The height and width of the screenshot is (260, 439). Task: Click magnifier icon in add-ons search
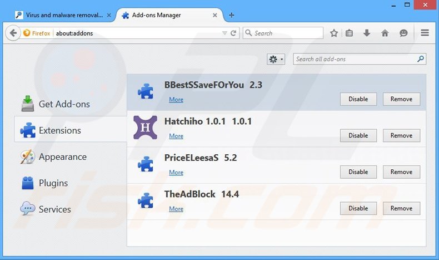pyautogui.click(x=421, y=59)
